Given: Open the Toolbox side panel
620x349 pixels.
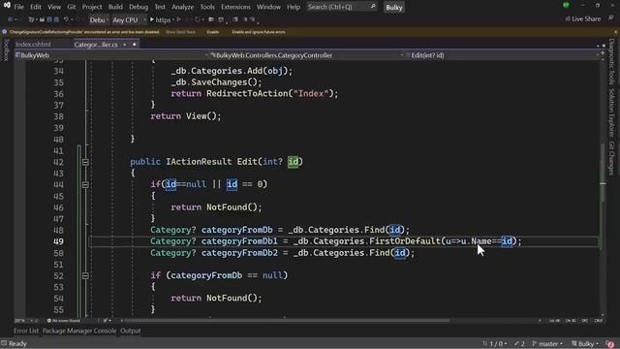Looking at the screenshot, I should pyautogui.click(x=6, y=50).
